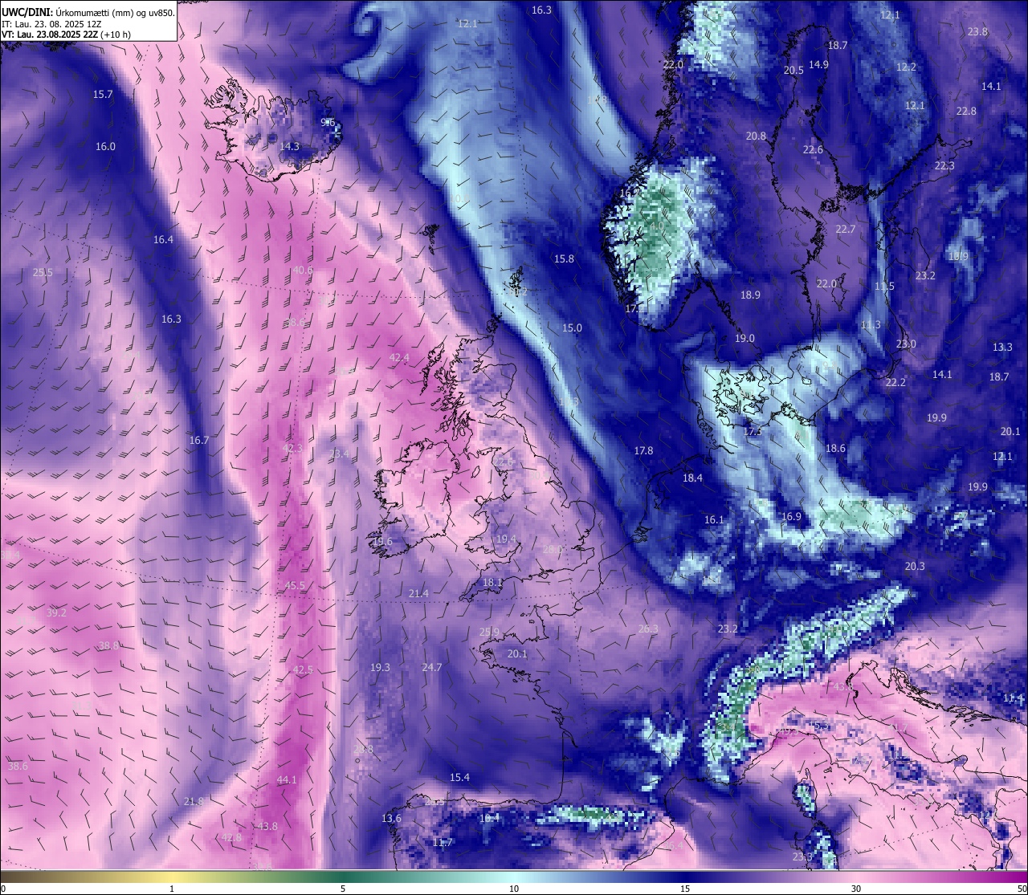1028x895 pixels.
Task: Click the 5 label on the color scale
Action: (343, 889)
